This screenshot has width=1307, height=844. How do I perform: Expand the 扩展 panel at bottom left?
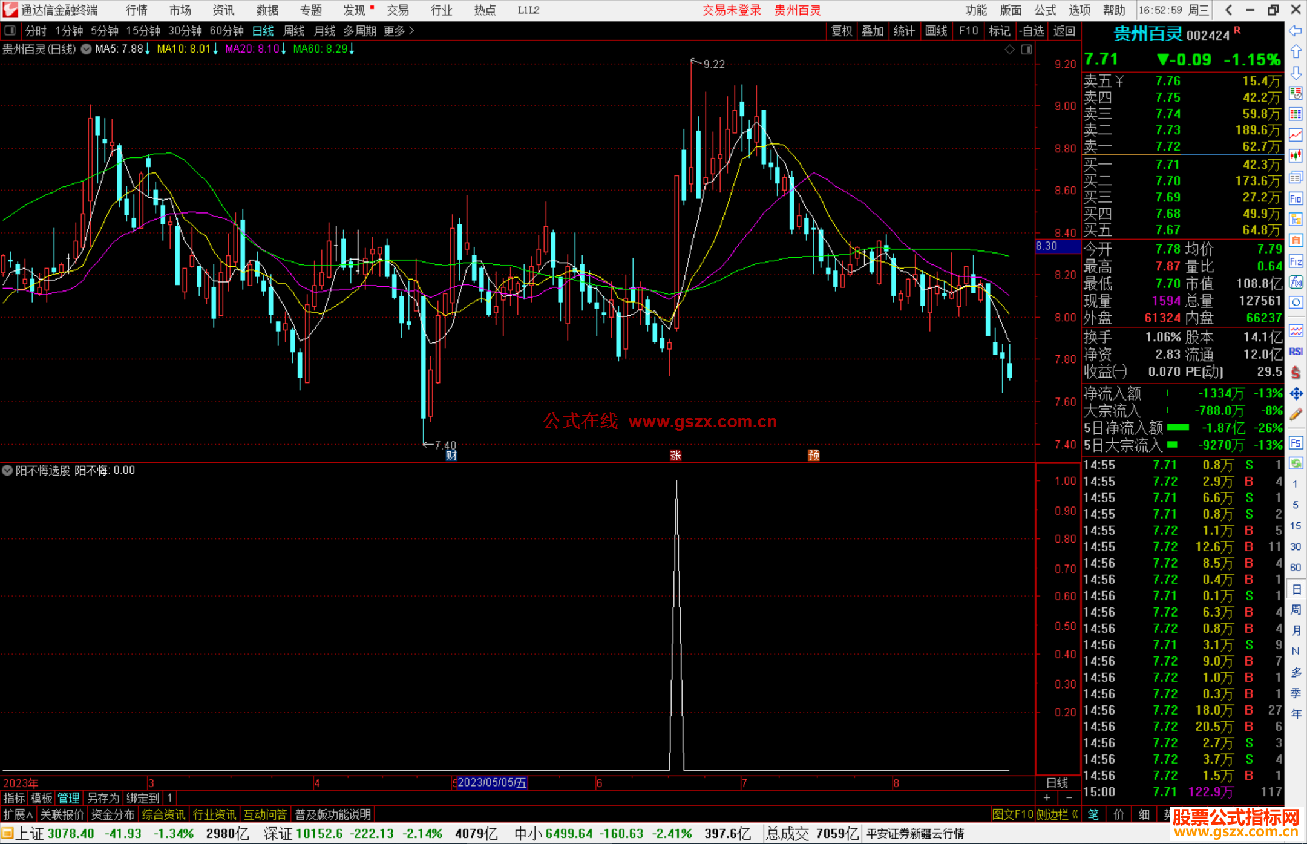click(x=18, y=814)
